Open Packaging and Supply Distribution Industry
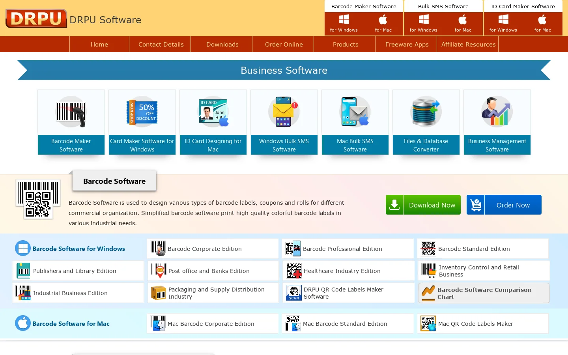 coord(213,293)
